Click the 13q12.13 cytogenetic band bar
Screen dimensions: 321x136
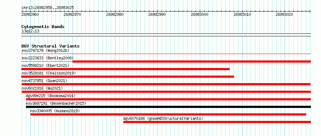pos(166,35)
